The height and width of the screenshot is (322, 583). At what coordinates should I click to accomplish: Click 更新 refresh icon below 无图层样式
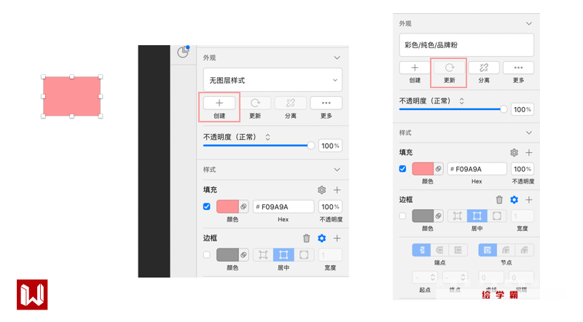pos(255,103)
